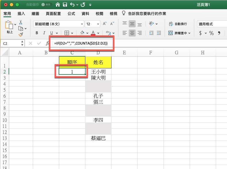Open underline style dropdown arrow
Viewport: 227px width, 169px height.
pyautogui.click(x=57, y=33)
